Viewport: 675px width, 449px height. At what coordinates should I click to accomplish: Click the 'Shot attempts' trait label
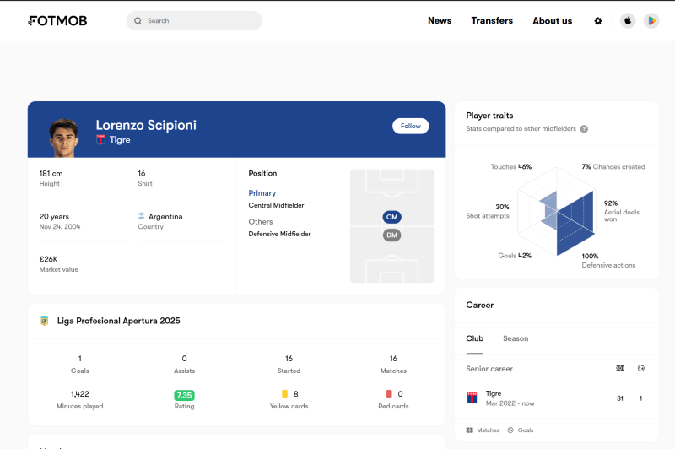pos(488,216)
